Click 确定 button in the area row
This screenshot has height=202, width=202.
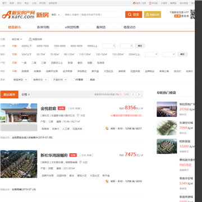pos(182,54)
